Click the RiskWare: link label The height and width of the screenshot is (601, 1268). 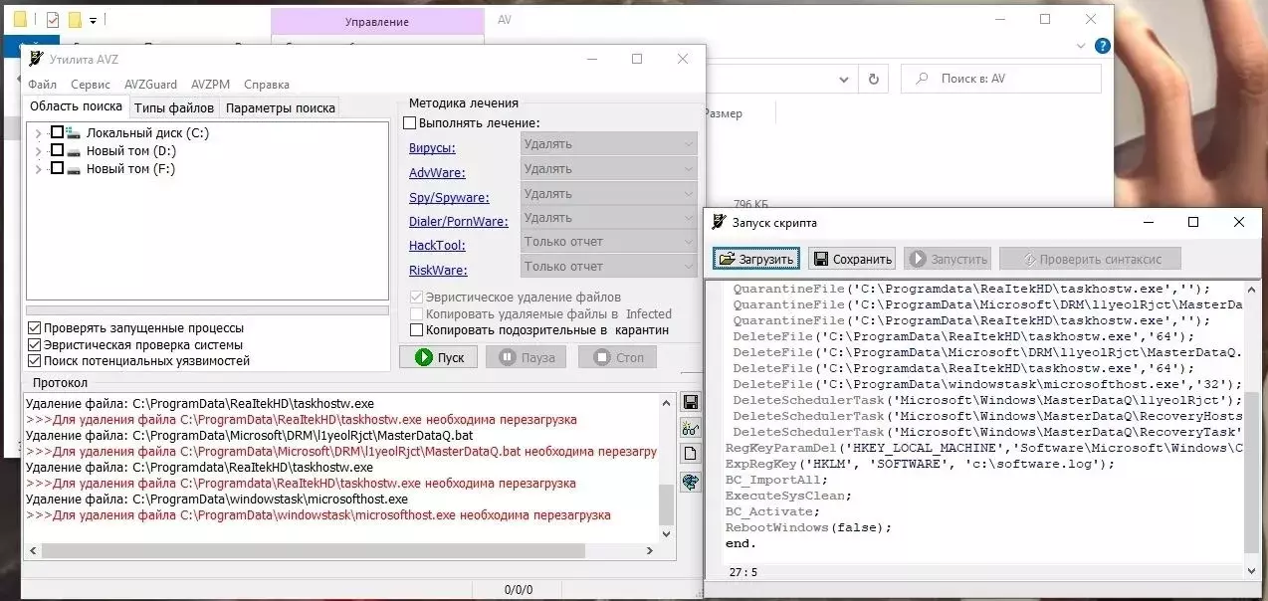point(438,271)
